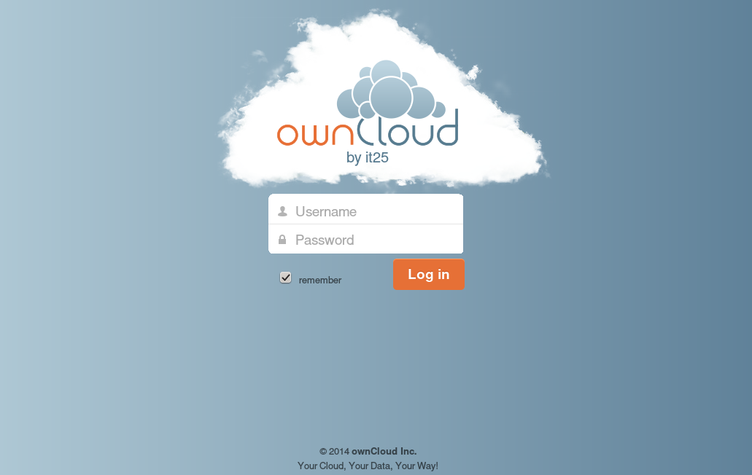This screenshot has width=752, height=475.
Task: Select the "by it25" subtitle text
Action: 368,157
